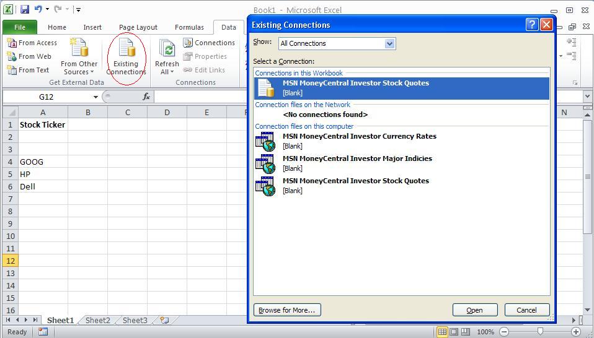
Task: Go to the last sheet with the navigation arrow
Action: coord(35,320)
